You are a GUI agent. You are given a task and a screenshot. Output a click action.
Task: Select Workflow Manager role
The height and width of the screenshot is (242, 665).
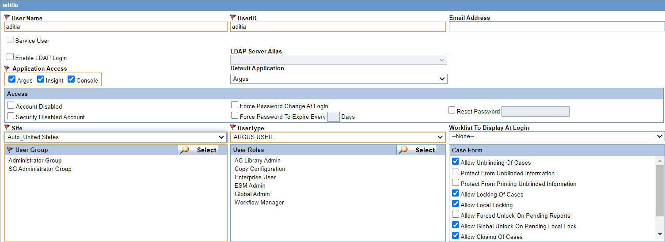[259, 202]
